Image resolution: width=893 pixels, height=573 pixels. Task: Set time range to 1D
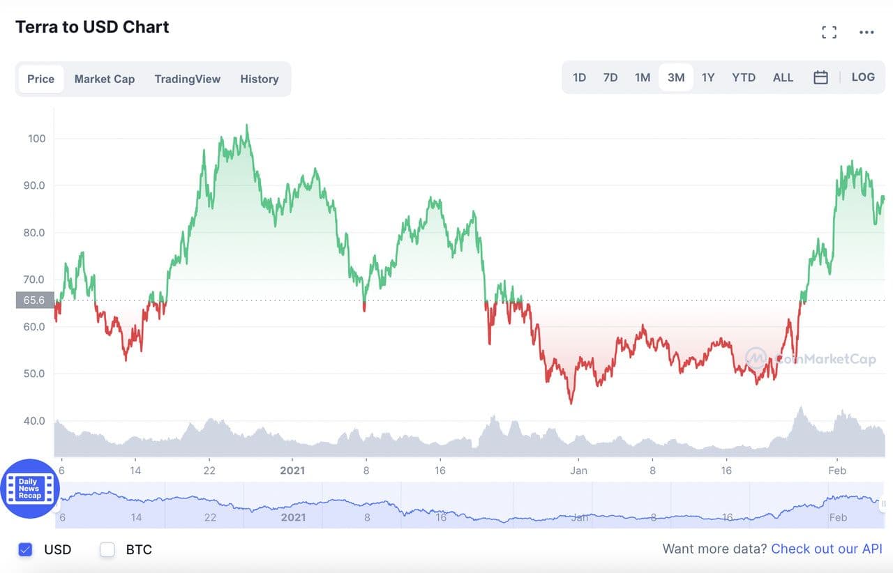tap(579, 77)
